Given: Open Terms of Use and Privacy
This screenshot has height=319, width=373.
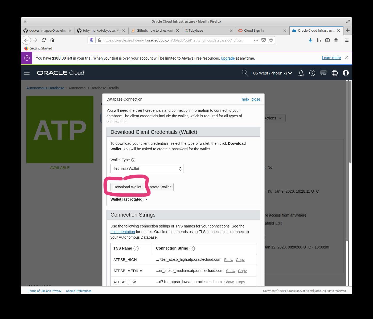Looking at the screenshot, I should point(44,291).
